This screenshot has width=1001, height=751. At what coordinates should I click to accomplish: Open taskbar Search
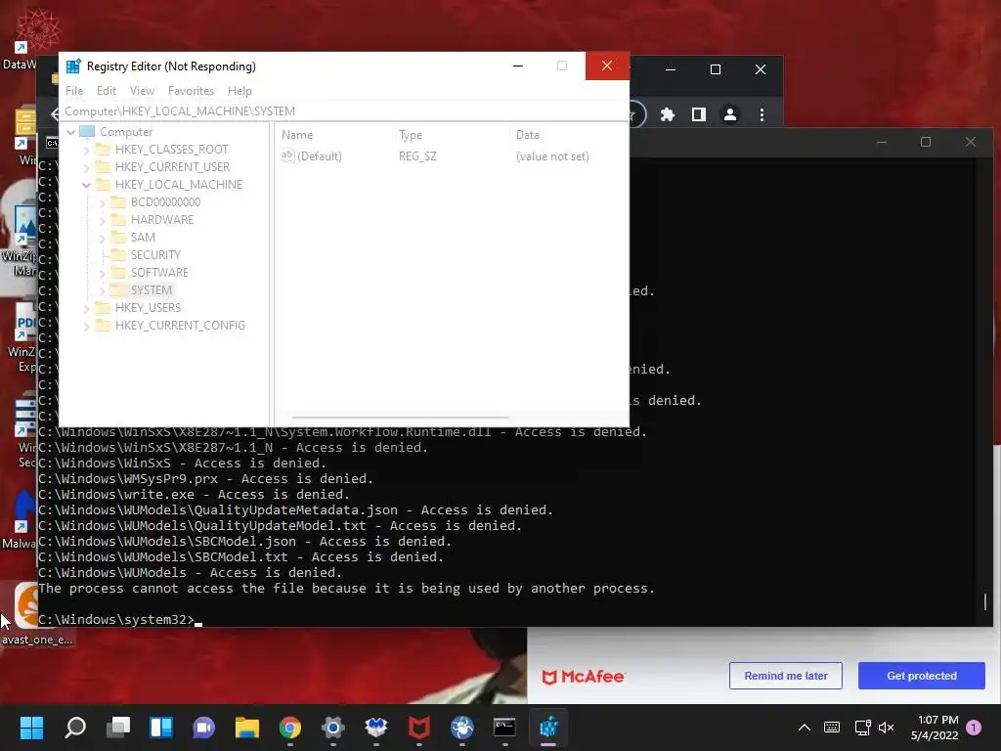click(x=74, y=728)
